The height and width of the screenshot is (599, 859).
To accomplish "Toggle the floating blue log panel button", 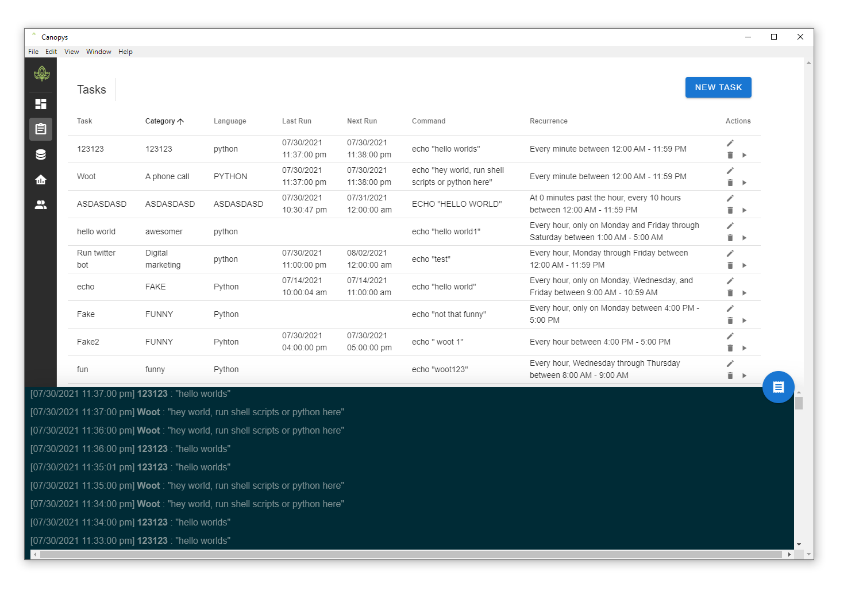I will pos(779,387).
